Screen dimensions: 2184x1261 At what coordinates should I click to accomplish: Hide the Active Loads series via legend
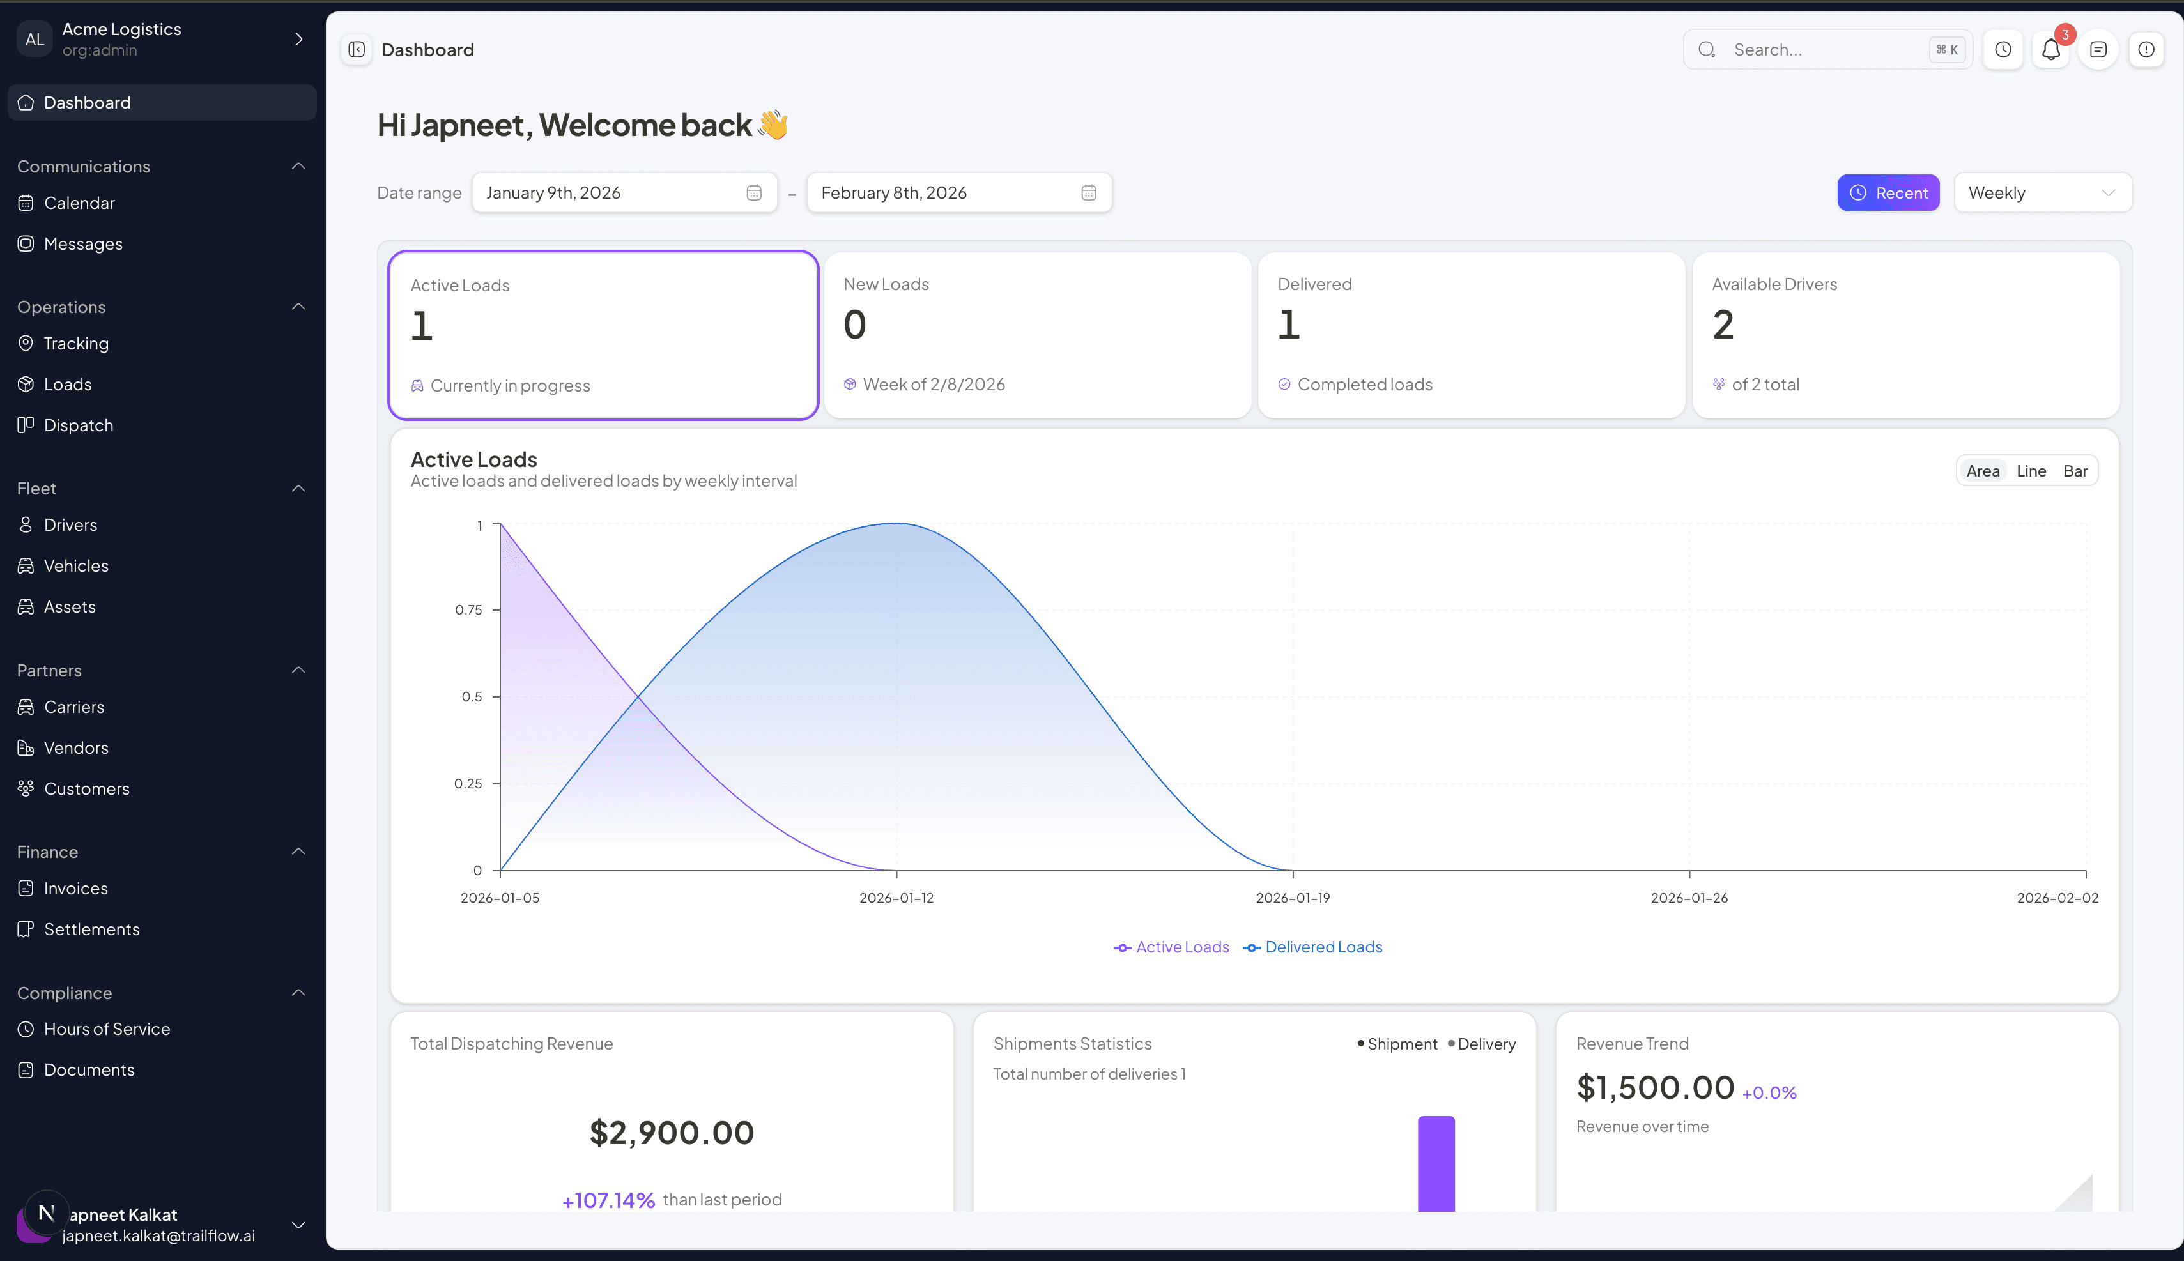tap(1171, 947)
